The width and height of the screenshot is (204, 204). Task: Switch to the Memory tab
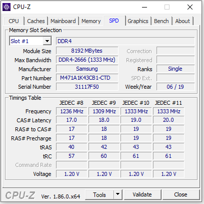point(91,21)
